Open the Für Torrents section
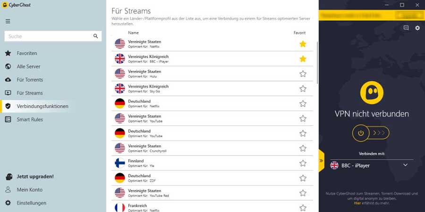425x212 pixels. pyautogui.click(x=30, y=80)
